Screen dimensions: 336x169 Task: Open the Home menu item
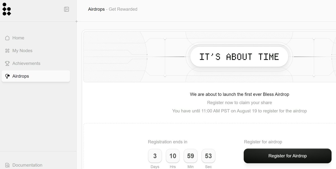point(36,38)
